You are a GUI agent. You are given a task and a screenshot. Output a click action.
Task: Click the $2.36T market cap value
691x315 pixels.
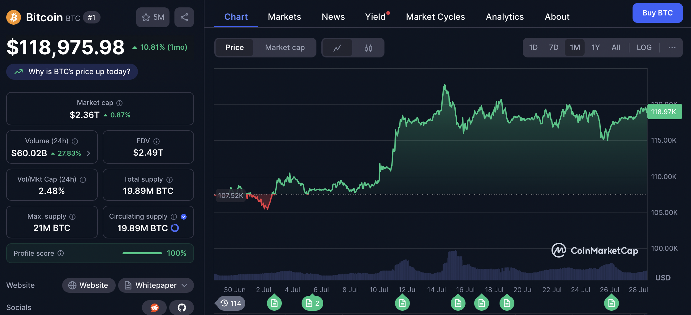tap(84, 115)
